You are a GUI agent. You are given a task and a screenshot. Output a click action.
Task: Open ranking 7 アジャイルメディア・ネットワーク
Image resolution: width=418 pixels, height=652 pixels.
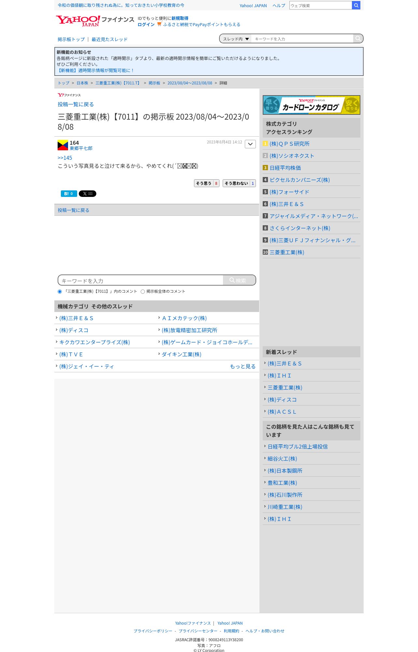[314, 216]
